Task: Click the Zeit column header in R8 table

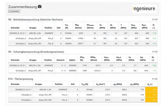Action: [59, 28]
